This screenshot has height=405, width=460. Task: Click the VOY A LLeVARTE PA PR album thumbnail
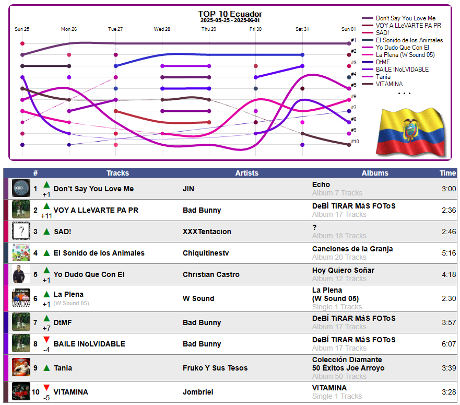(x=21, y=210)
